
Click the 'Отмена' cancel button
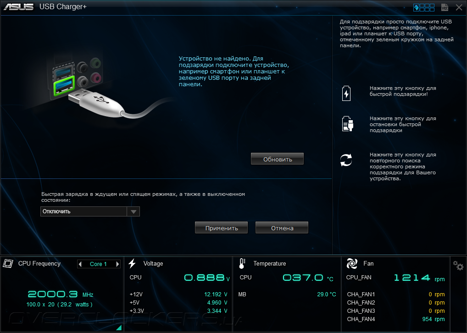[282, 228]
